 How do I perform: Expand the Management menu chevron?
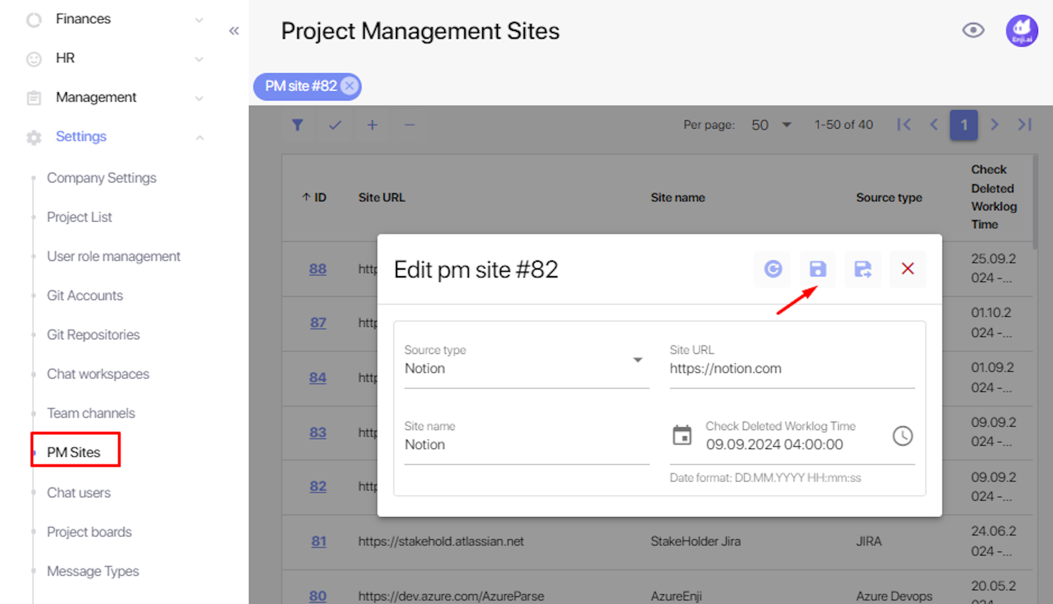199,99
